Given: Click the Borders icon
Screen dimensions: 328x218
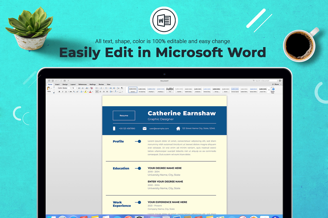Looking at the screenshot, I should 120,92.
